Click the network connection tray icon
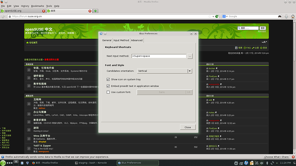This screenshot has height=166, width=296. point(272,163)
